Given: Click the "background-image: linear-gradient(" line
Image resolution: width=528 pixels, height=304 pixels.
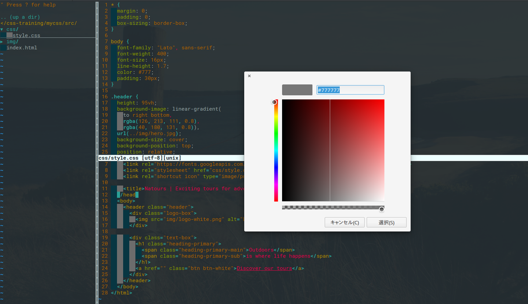Looking at the screenshot, I should pos(169,109).
